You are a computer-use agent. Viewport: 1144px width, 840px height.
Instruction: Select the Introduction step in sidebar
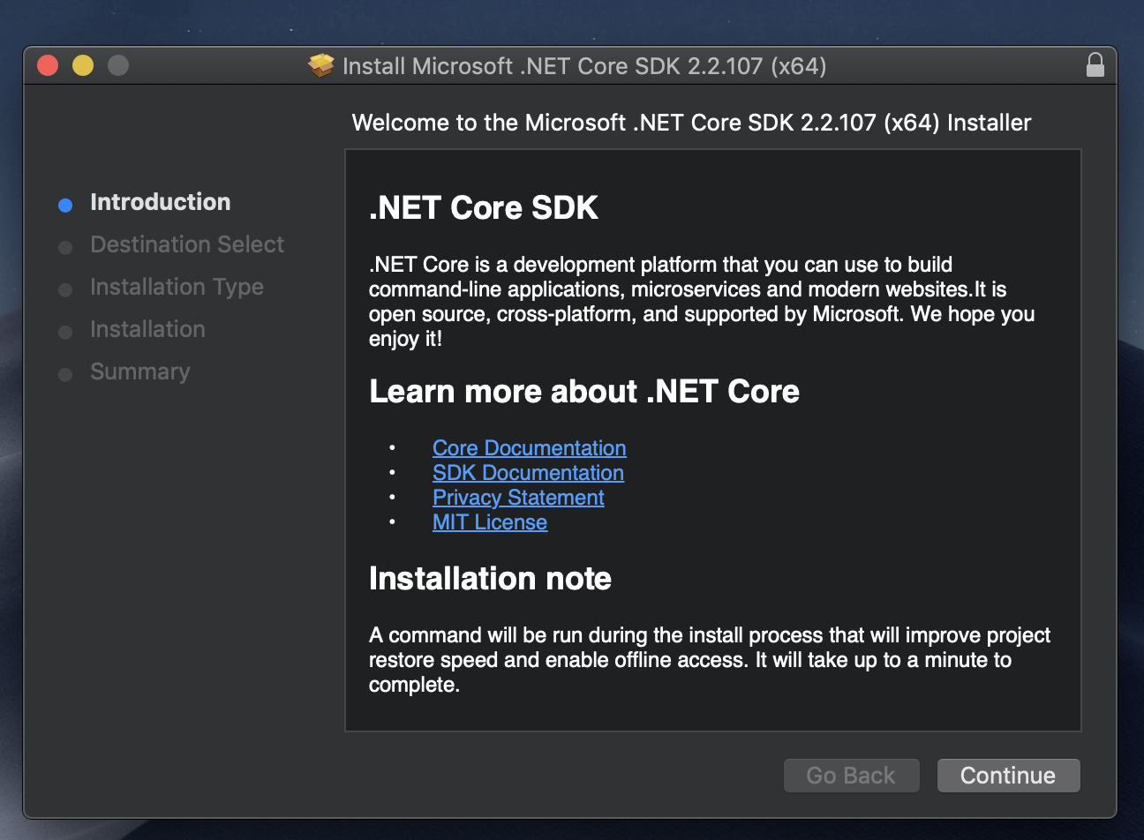coord(160,202)
